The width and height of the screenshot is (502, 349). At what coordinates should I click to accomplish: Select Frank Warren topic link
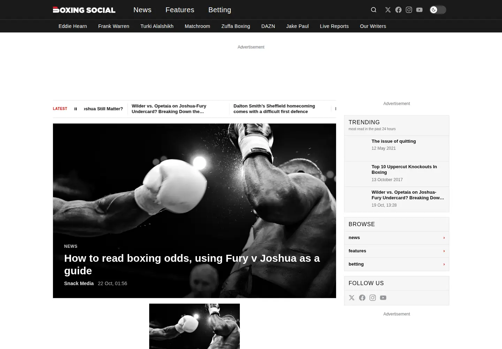[114, 26]
